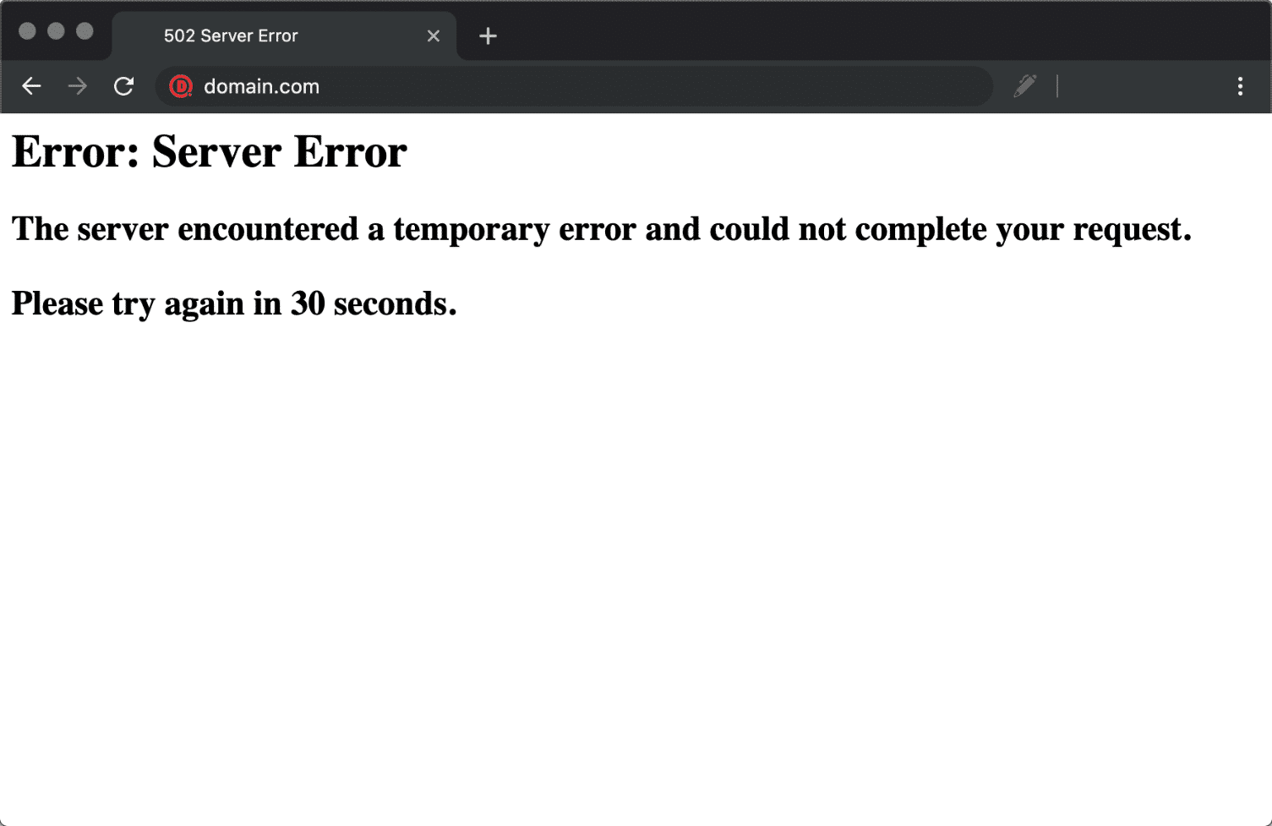1272x826 pixels.
Task: Open the pen extension icon
Action: click(x=1025, y=85)
